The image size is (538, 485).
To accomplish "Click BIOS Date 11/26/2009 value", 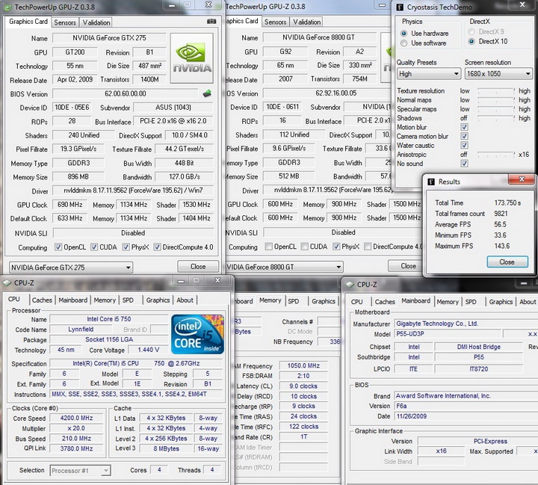I will pos(412,416).
